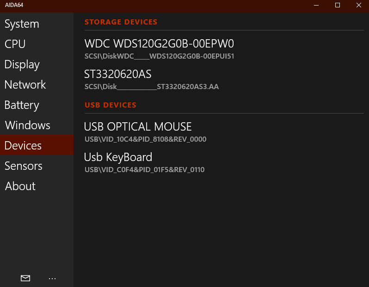Viewport: 369px width, 287px height.
Task: Select the ST3320620AS disk entry
Action: pyautogui.click(x=117, y=74)
